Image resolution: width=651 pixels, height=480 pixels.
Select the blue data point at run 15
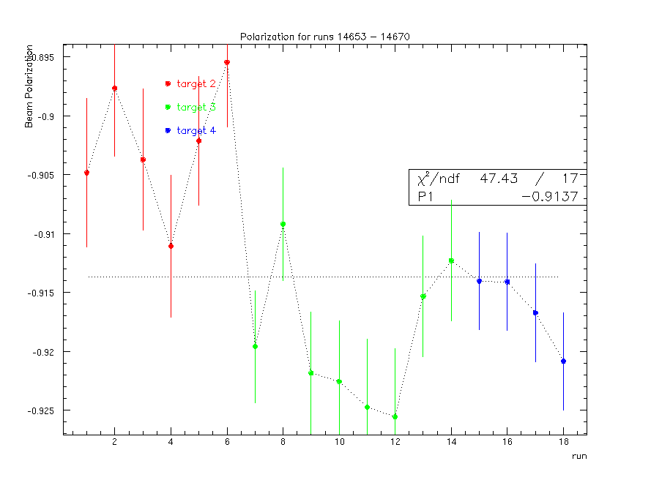[x=480, y=282]
